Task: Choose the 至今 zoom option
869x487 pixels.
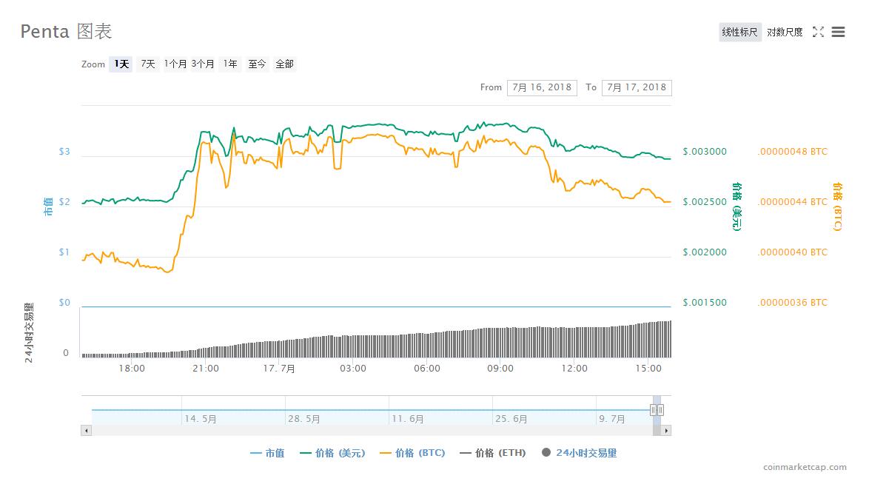Action: click(256, 64)
